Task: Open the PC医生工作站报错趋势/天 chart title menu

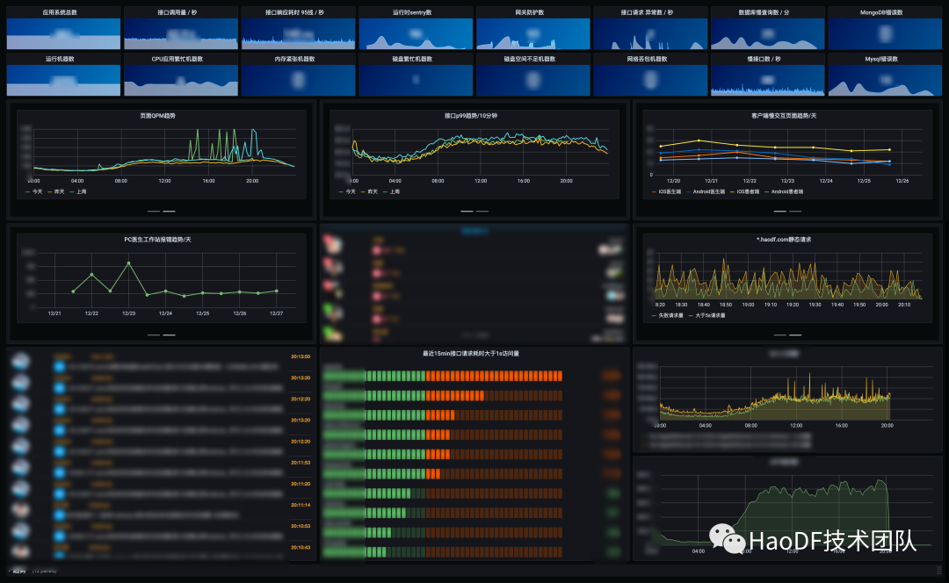Action: point(157,240)
